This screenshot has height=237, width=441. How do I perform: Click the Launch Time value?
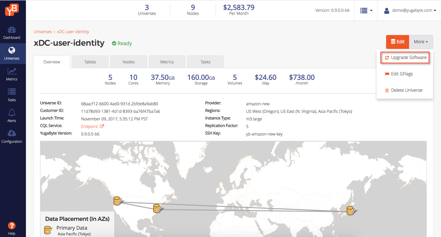point(114,119)
